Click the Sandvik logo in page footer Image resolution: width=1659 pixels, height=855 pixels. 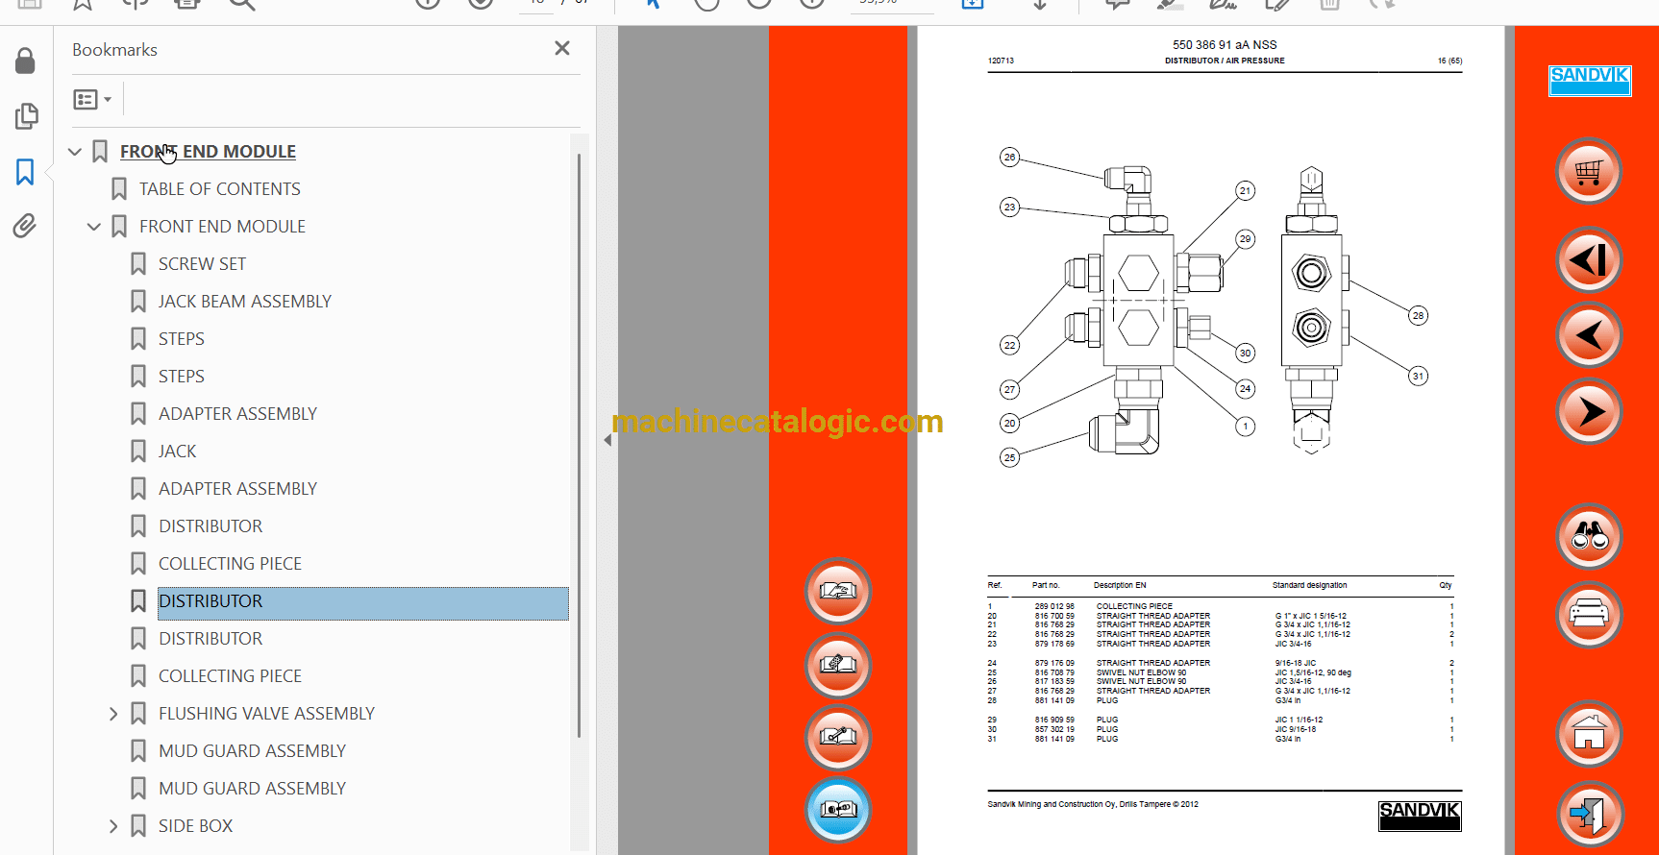[1420, 816]
